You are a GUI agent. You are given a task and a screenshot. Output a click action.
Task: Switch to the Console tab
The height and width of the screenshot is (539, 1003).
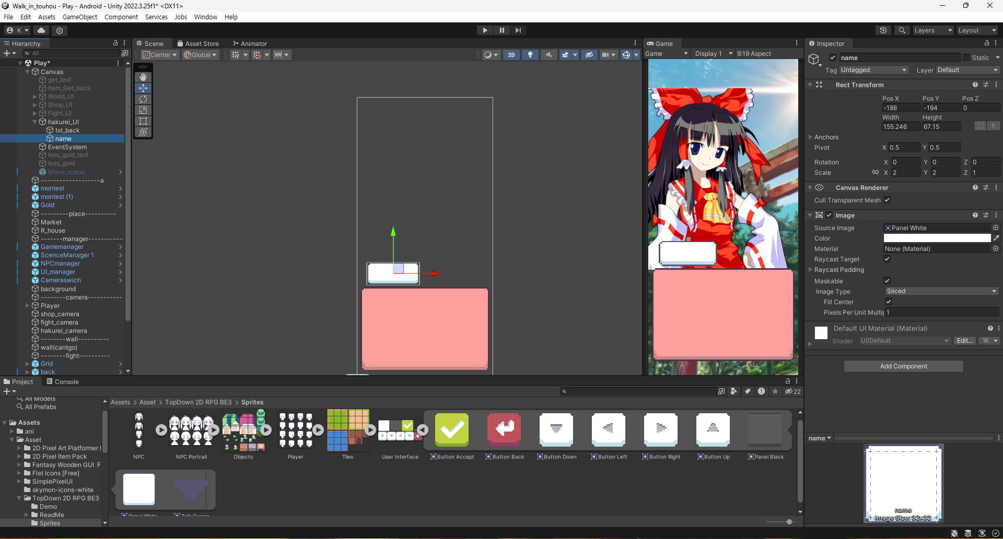[63, 382]
